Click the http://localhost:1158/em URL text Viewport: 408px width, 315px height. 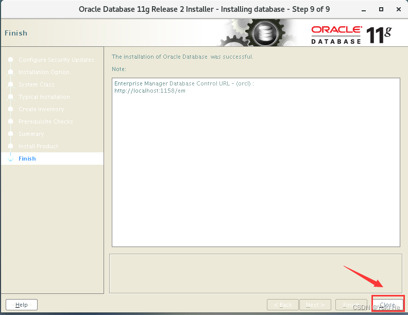pos(150,91)
